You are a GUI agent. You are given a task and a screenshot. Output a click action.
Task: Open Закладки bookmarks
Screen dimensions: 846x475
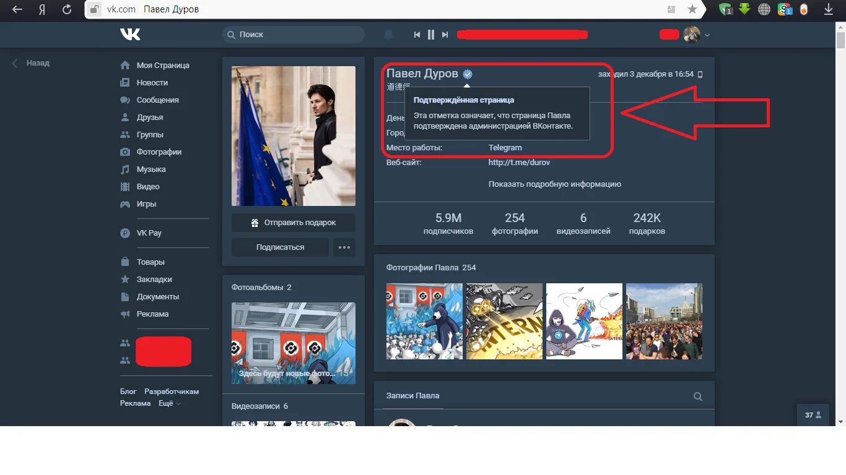[x=155, y=279]
